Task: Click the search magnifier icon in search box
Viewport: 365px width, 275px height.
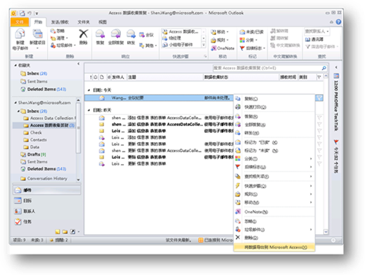Action: point(324,68)
